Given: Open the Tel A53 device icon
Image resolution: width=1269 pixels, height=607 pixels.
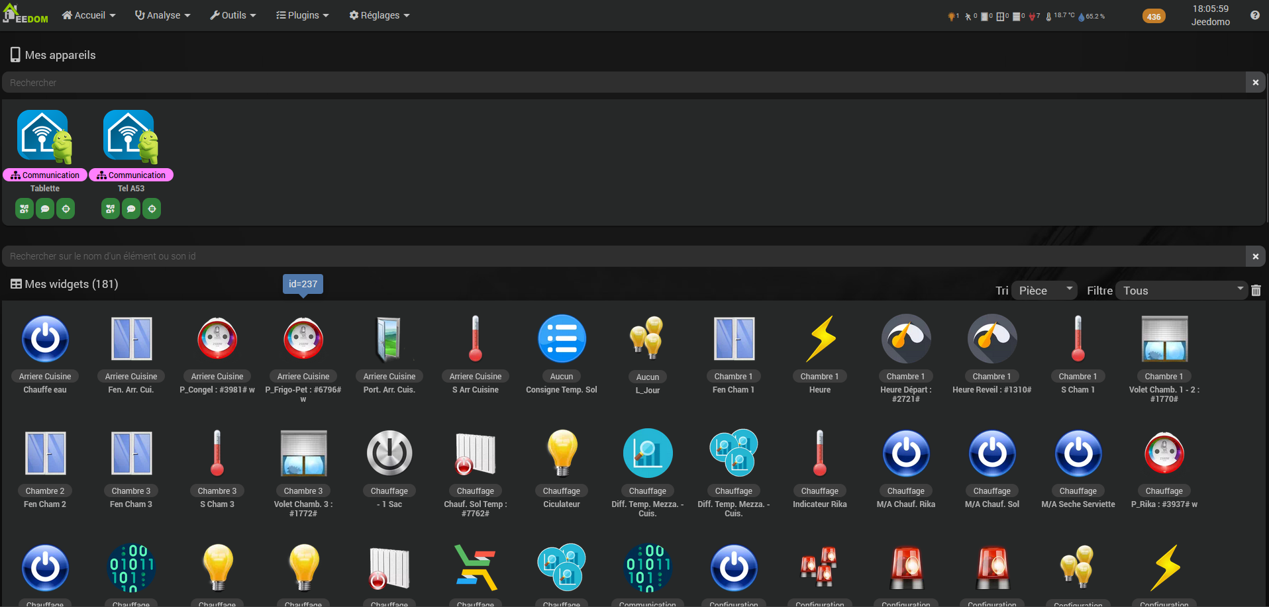Looking at the screenshot, I should [x=130, y=136].
